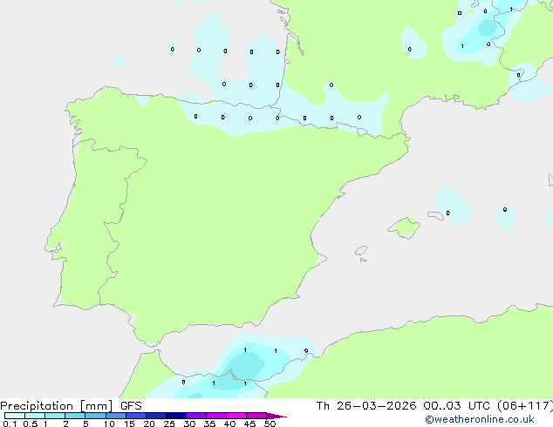Click the '00..03 UTC' time range text

[457, 406]
